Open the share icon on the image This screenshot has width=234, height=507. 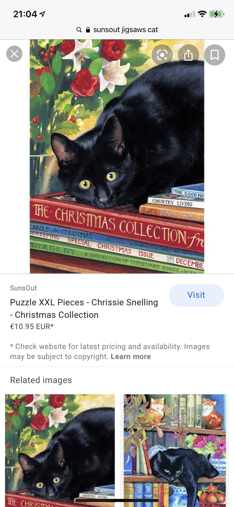(x=188, y=55)
